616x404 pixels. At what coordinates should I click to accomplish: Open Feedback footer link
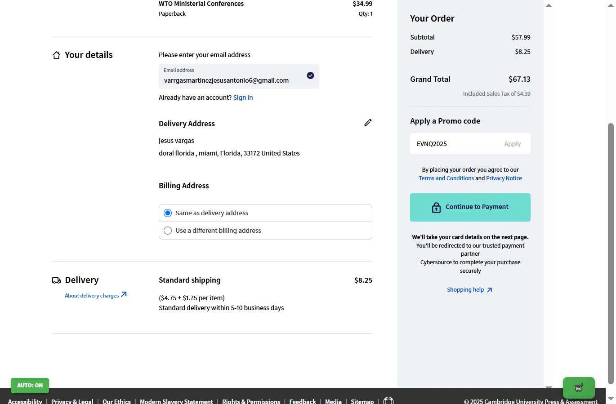303,401
